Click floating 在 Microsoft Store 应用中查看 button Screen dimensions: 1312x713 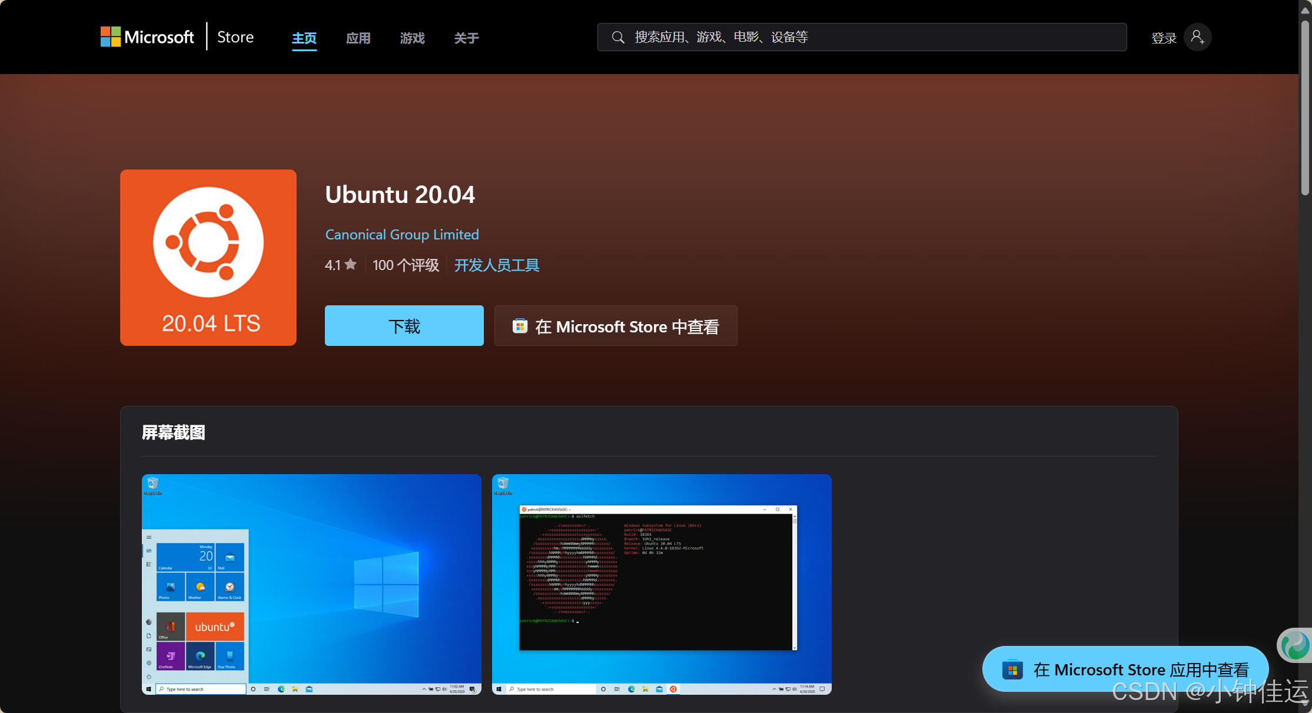click(1125, 669)
